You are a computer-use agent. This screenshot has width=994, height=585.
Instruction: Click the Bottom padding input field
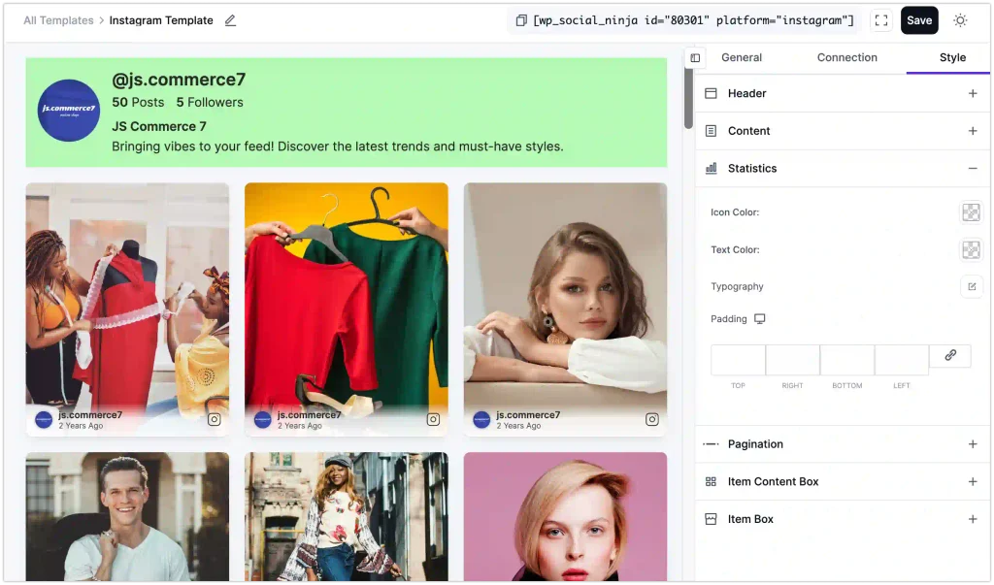click(x=846, y=360)
